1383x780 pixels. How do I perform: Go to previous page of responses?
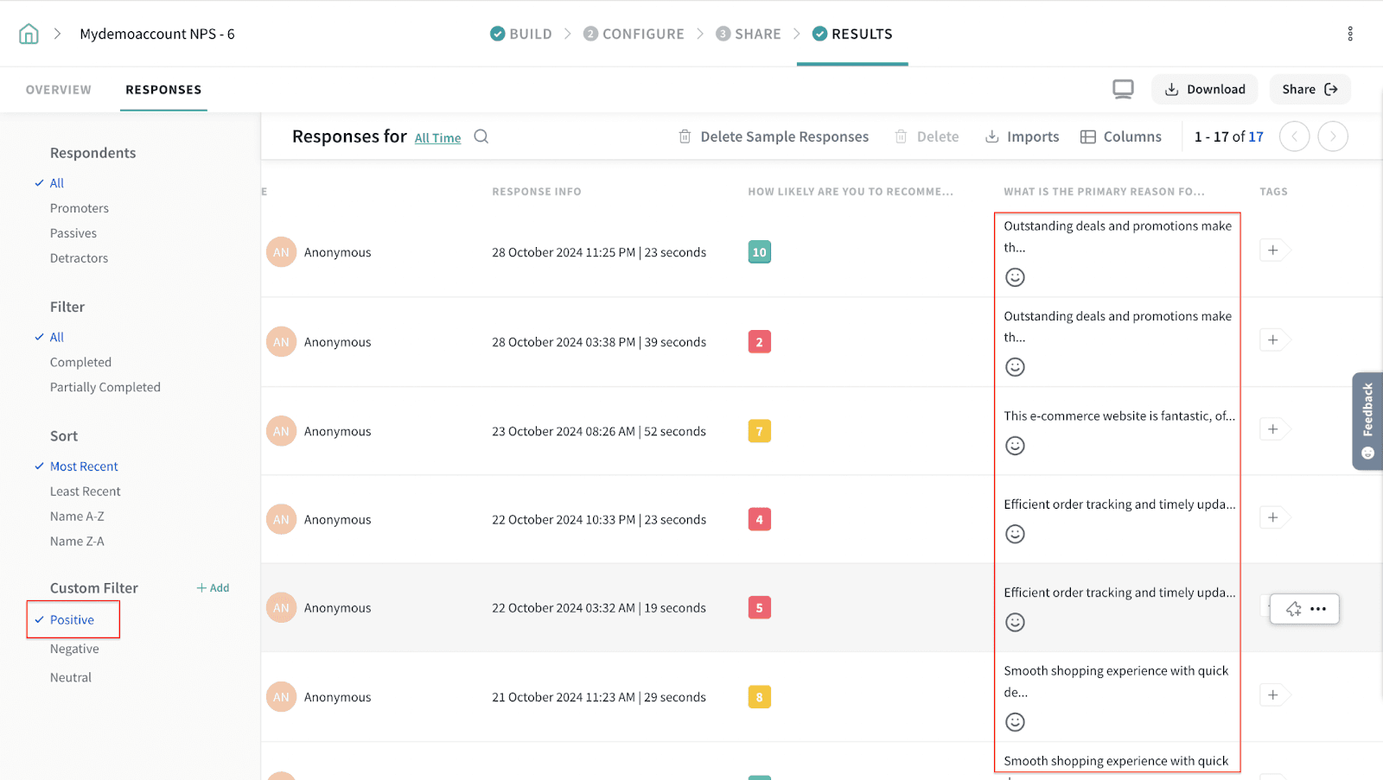pyautogui.click(x=1294, y=136)
